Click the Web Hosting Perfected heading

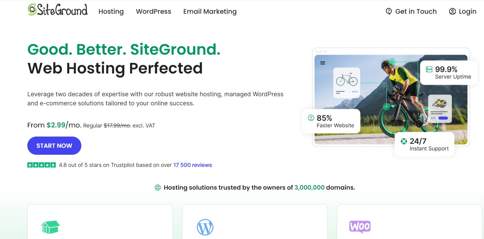pyautogui.click(x=115, y=68)
